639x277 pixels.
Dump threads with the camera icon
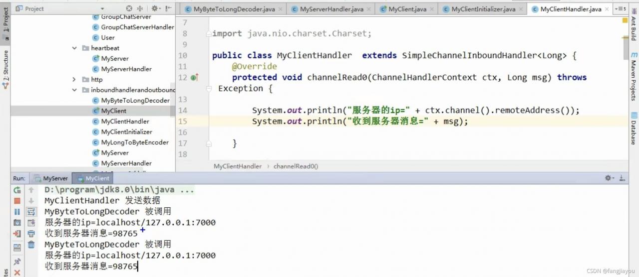[17, 223]
